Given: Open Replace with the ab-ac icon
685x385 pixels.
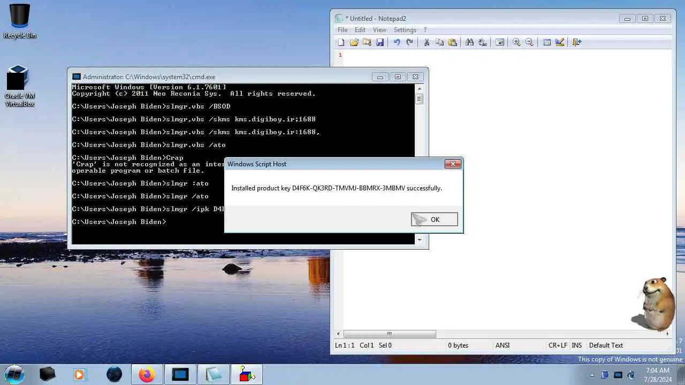Looking at the screenshot, I should (x=482, y=42).
